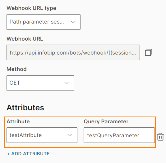This screenshot has height=163, width=166.
Task: Click the 'Webhook URL type' label
Action: tap(31, 8)
